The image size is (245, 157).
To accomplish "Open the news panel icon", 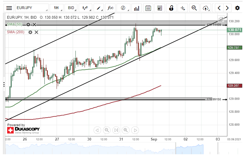I will [160, 8].
